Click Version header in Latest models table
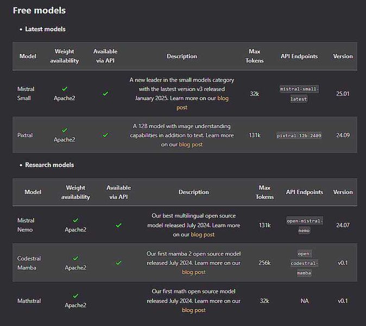The height and width of the screenshot is (326, 366). 343,57
